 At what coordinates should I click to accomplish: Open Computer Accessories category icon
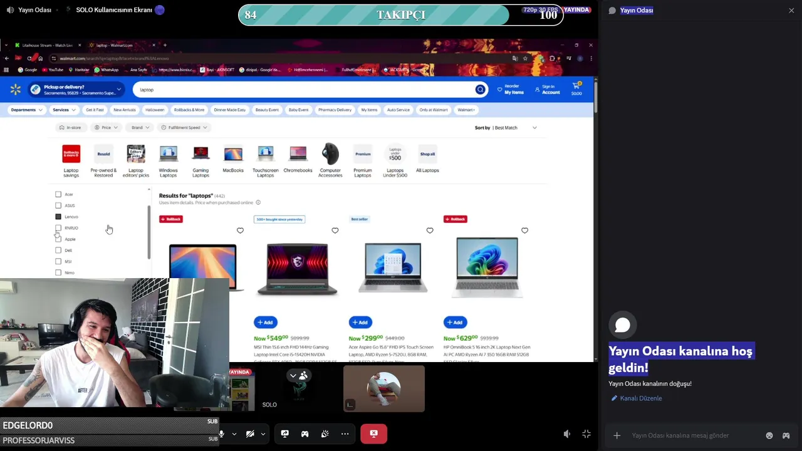click(x=330, y=154)
